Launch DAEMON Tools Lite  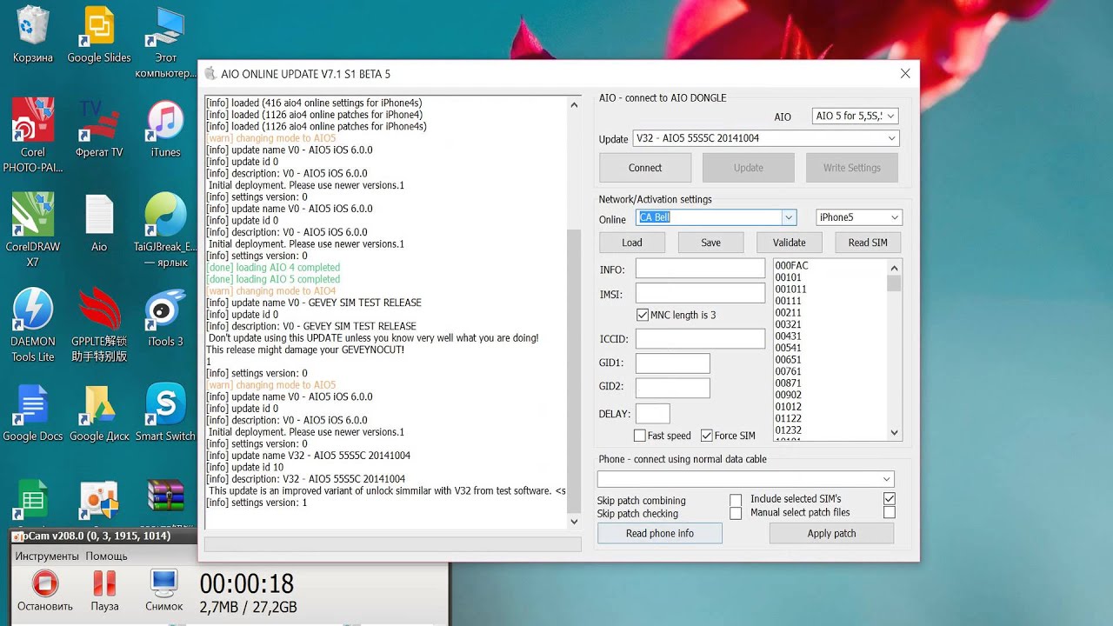tap(33, 324)
